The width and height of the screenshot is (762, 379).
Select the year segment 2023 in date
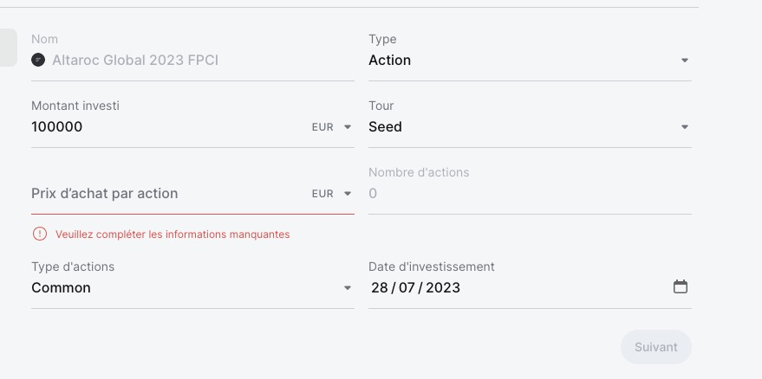pyautogui.click(x=443, y=288)
